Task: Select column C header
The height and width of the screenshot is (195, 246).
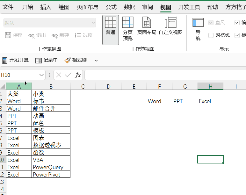Action: tap(83, 86)
